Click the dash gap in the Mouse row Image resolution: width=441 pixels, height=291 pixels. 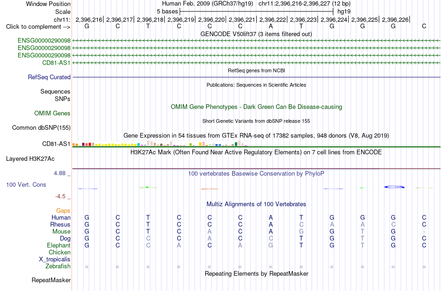[424, 232]
